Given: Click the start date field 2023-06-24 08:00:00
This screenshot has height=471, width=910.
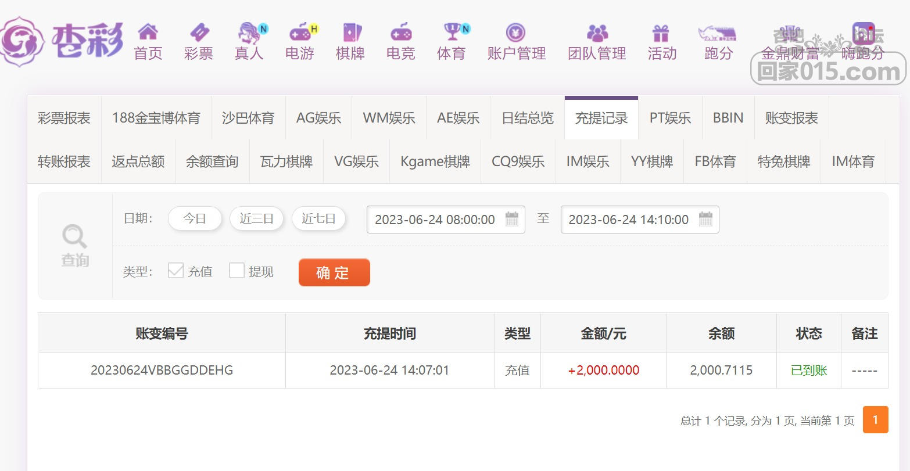Looking at the screenshot, I should pyautogui.click(x=446, y=220).
